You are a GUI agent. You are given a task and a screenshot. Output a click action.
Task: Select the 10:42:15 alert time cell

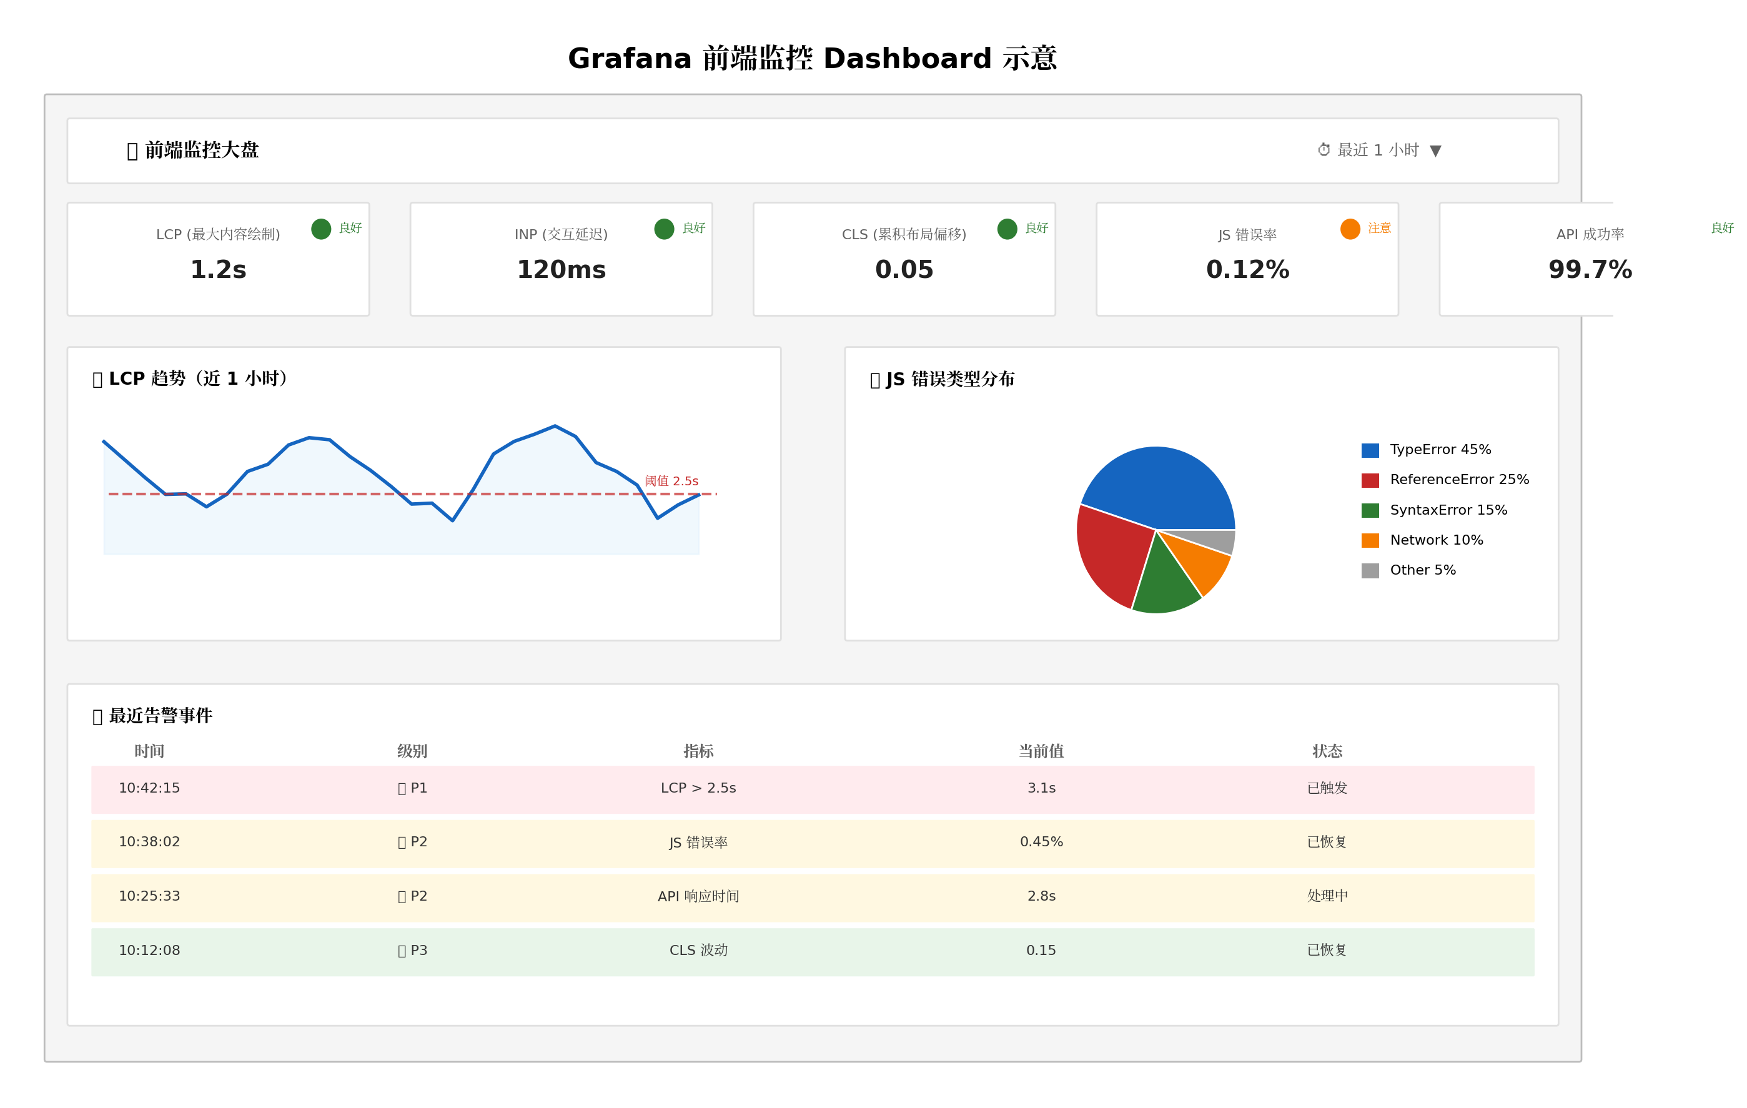[x=149, y=788]
